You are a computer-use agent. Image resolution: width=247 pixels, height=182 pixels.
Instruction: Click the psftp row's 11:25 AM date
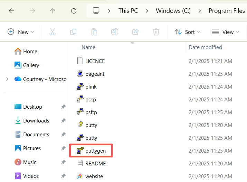click(x=210, y=112)
